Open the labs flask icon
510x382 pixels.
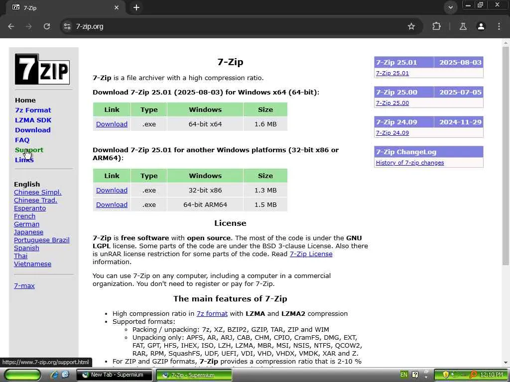(x=463, y=26)
